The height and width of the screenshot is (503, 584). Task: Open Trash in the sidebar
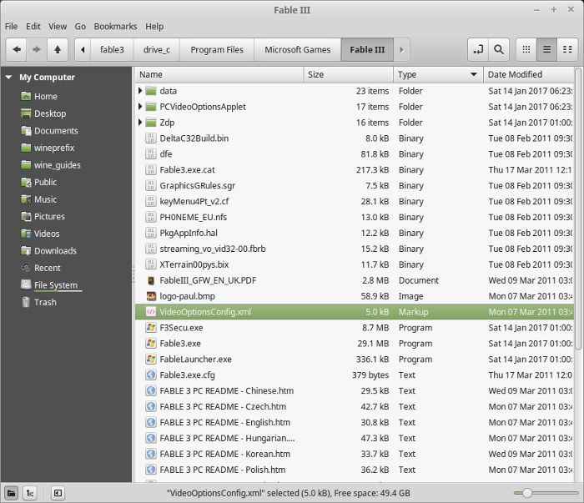coord(45,302)
